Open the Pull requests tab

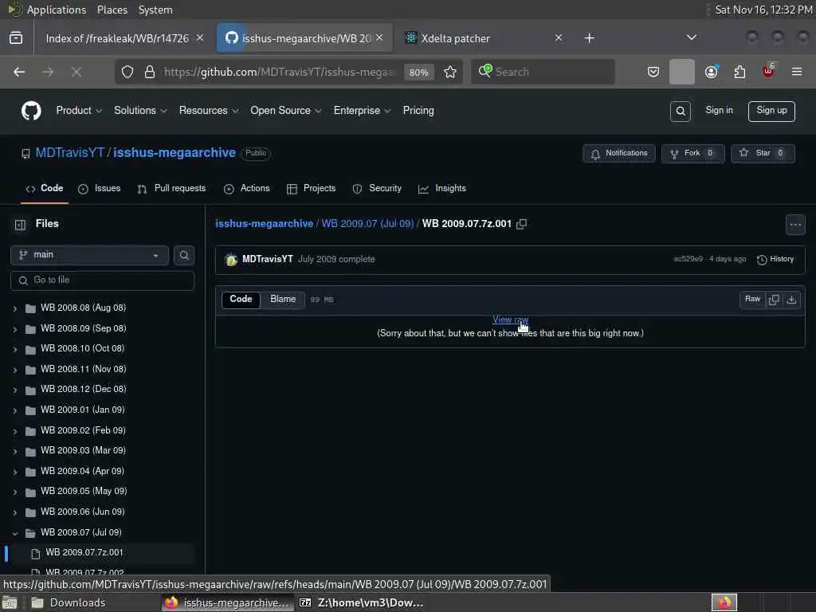tap(172, 188)
